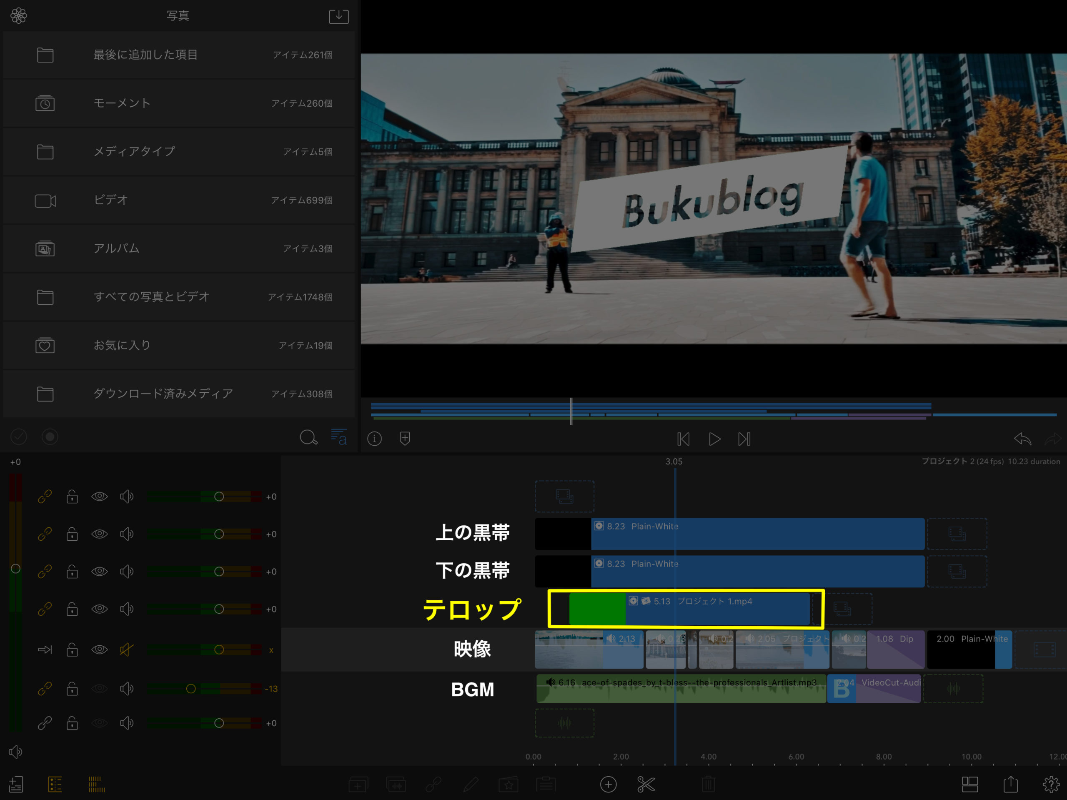Image resolution: width=1067 pixels, height=800 pixels.
Task: Open the search magnifier in library
Action: coord(308,437)
